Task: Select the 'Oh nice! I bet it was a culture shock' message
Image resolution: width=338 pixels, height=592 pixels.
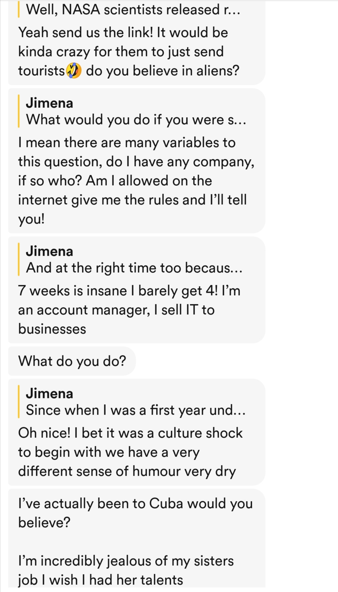Action: [x=130, y=452]
